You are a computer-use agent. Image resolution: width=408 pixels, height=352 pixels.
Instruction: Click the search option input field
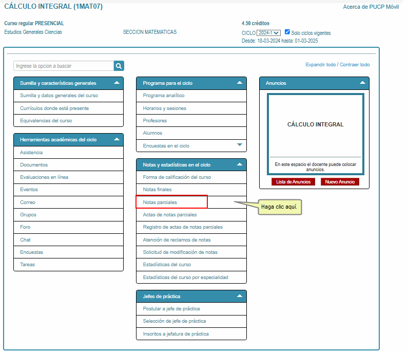coord(64,66)
